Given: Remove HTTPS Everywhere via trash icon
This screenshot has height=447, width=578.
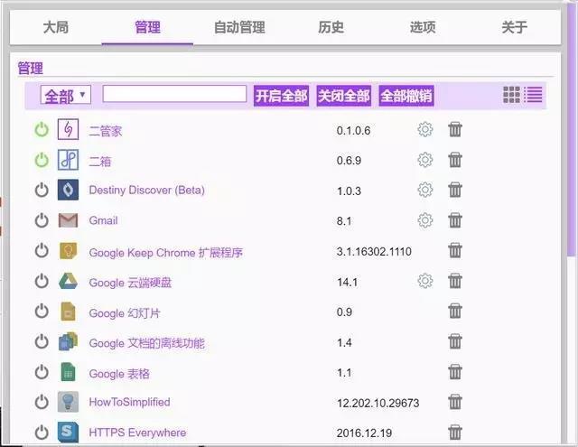Looking at the screenshot, I should point(455,433).
